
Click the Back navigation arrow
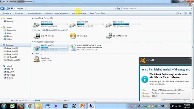[x=2, y=8]
